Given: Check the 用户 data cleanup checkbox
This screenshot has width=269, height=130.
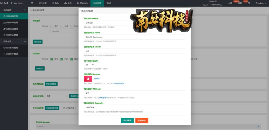Looking at the screenshot, I should click(52, 26).
